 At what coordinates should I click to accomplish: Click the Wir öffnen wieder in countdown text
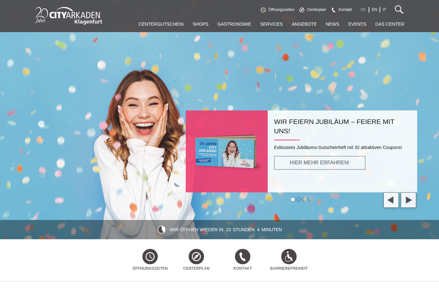[226, 230]
